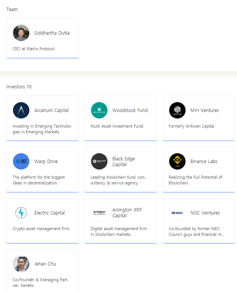This screenshot has height=293, width=237.
Task: Click Siddhartha Dutta's profile photo
Action: (21, 33)
